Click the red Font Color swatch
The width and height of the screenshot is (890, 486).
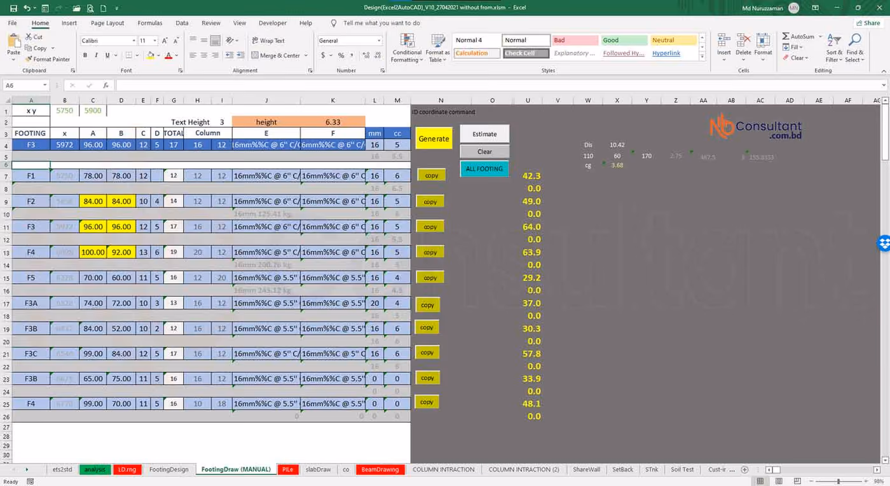168,55
